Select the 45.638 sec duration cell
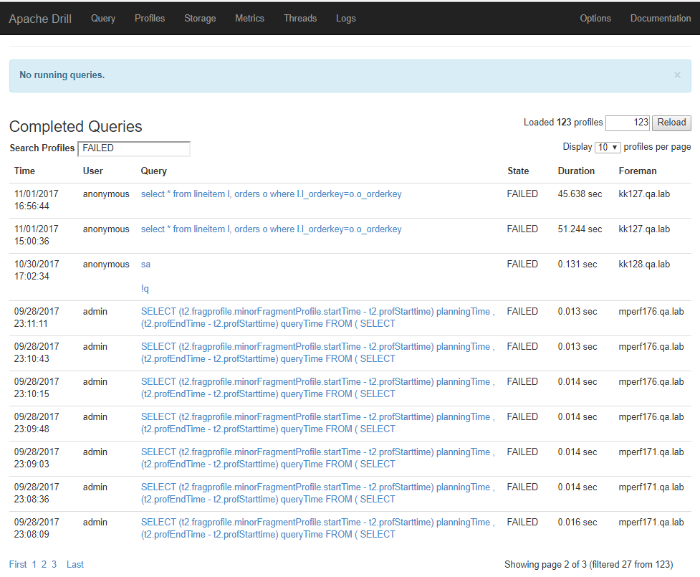Image resolution: width=700 pixels, height=577 pixels. pos(580,194)
